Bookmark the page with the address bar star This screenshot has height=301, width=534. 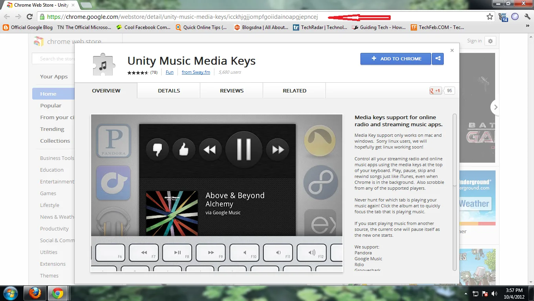pyautogui.click(x=490, y=17)
